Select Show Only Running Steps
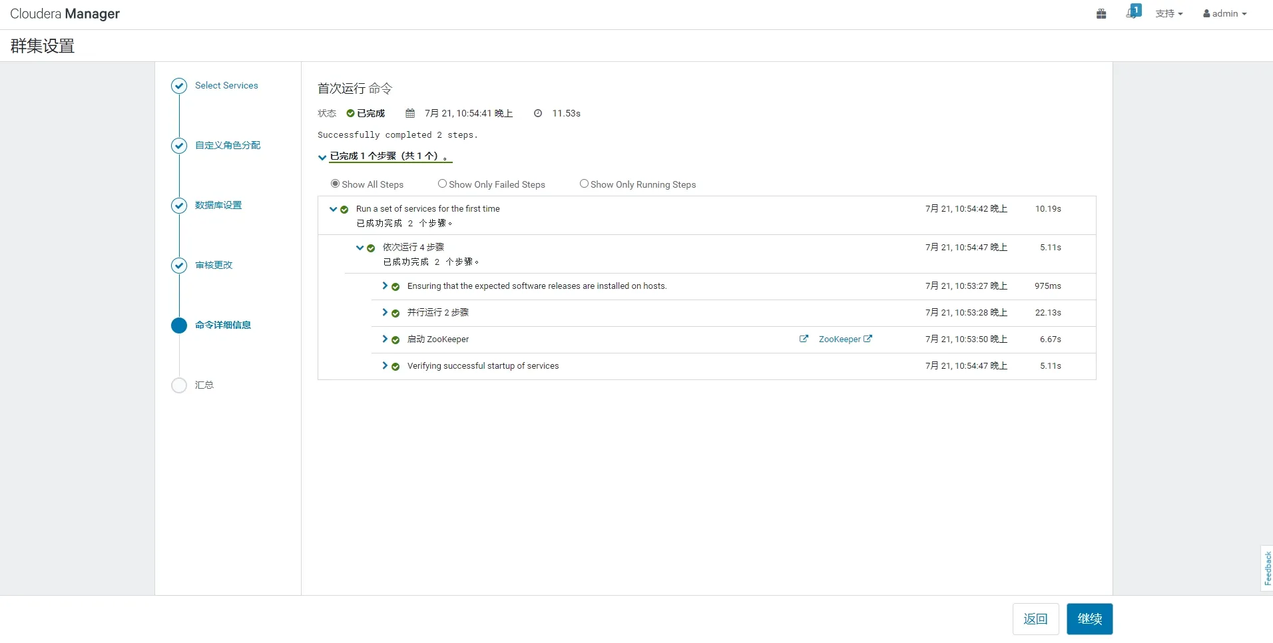1273x643 pixels. [584, 184]
